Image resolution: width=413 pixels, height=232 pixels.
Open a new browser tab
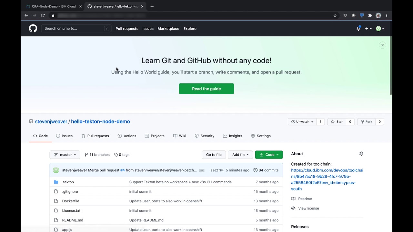(x=152, y=6)
